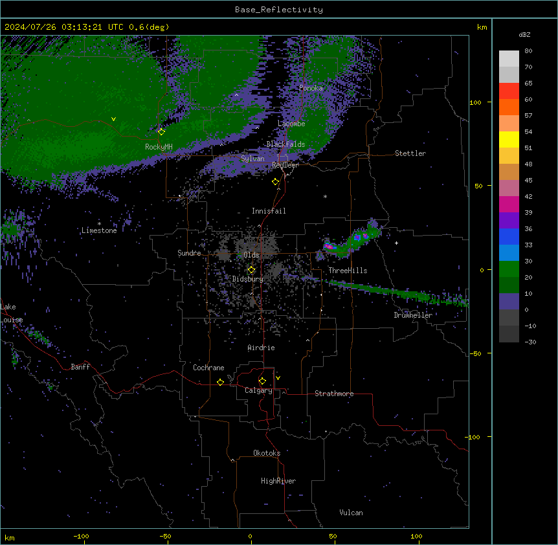Click the magenta storm core northwest of ThreeHills

[329, 246]
